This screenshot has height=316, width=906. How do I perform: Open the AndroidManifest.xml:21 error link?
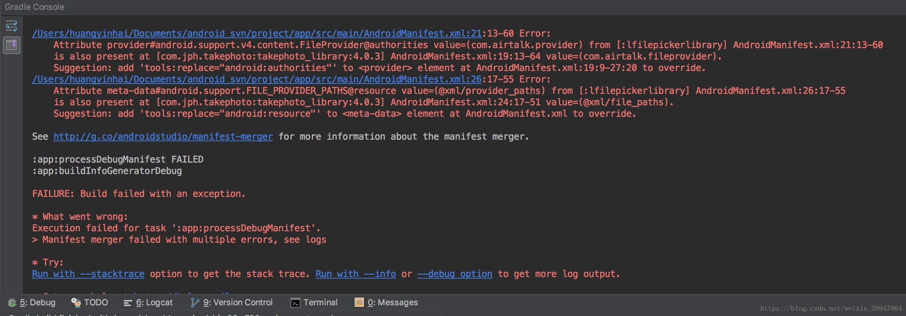coord(257,34)
